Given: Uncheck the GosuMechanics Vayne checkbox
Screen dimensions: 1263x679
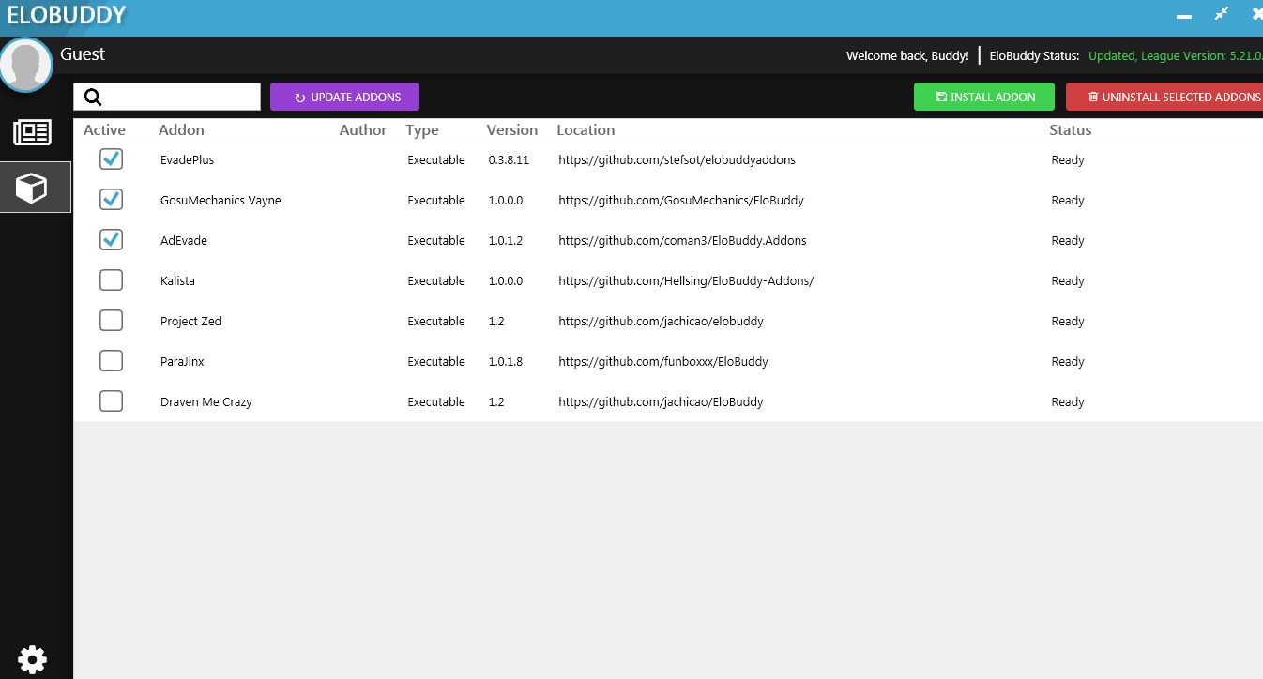Looking at the screenshot, I should (x=111, y=200).
